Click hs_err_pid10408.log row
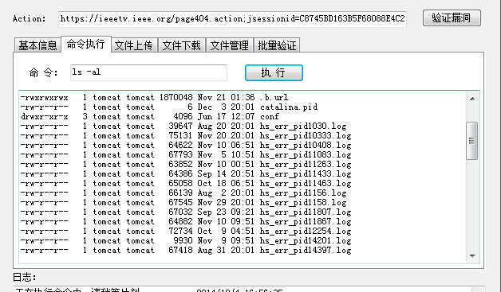This screenshot has height=292, width=501. tap(186, 145)
